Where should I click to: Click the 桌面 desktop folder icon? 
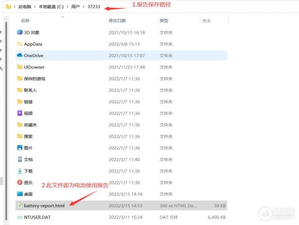tap(19, 194)
